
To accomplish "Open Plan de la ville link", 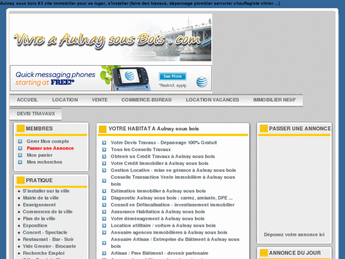I will click(39, 219).
